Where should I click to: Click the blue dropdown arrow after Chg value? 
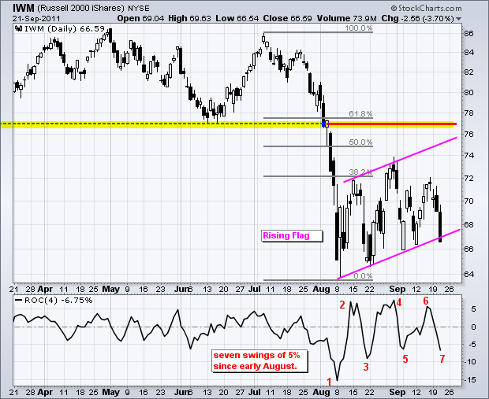pyautogui.click(x=458, y=19)
